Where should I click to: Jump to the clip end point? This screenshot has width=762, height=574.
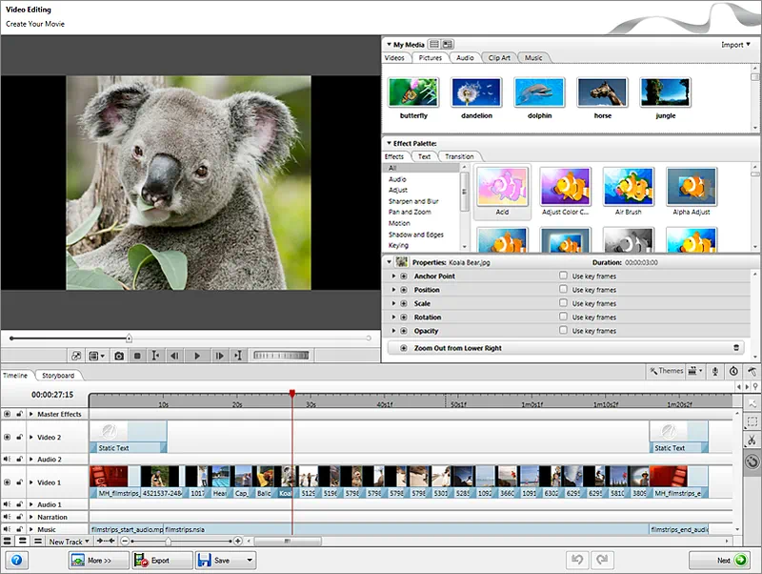pyautogui.click(x=237, y=356)
